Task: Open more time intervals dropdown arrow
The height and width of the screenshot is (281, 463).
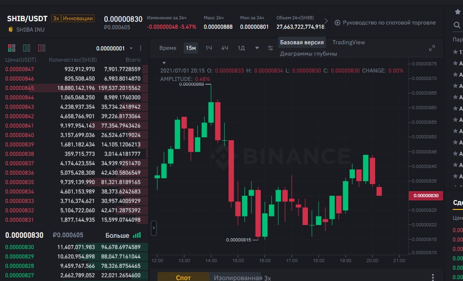Action: click(257, 48)
